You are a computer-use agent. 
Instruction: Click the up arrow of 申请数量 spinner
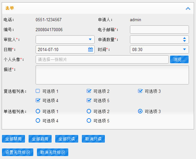[184, 38]
